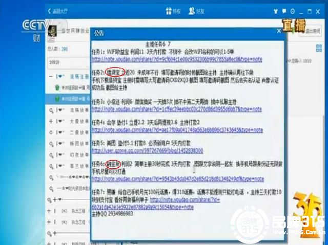328x245 pixels.
Task: Click the round settings icon in title bar
Action: (x=293, y=11)
